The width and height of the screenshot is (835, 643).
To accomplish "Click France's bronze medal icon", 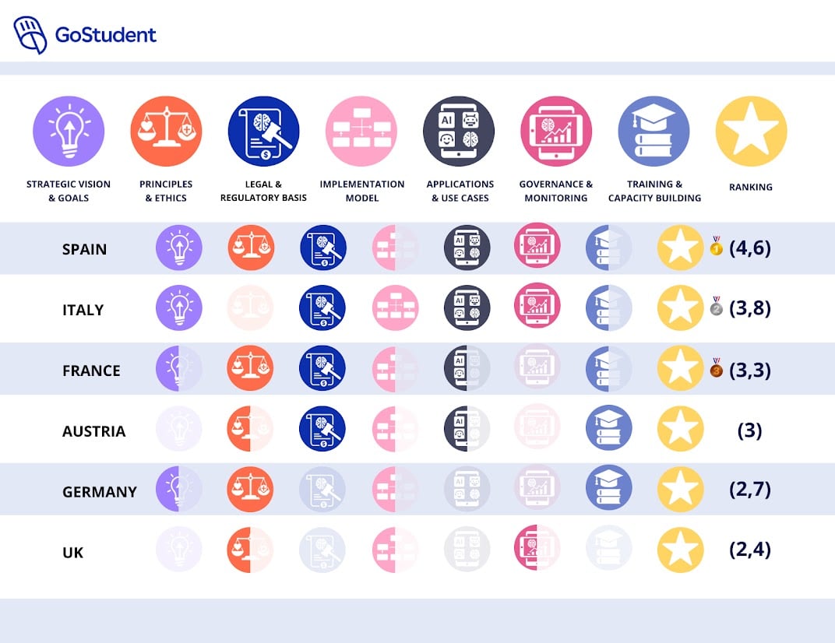I will (x=717, y=368).
